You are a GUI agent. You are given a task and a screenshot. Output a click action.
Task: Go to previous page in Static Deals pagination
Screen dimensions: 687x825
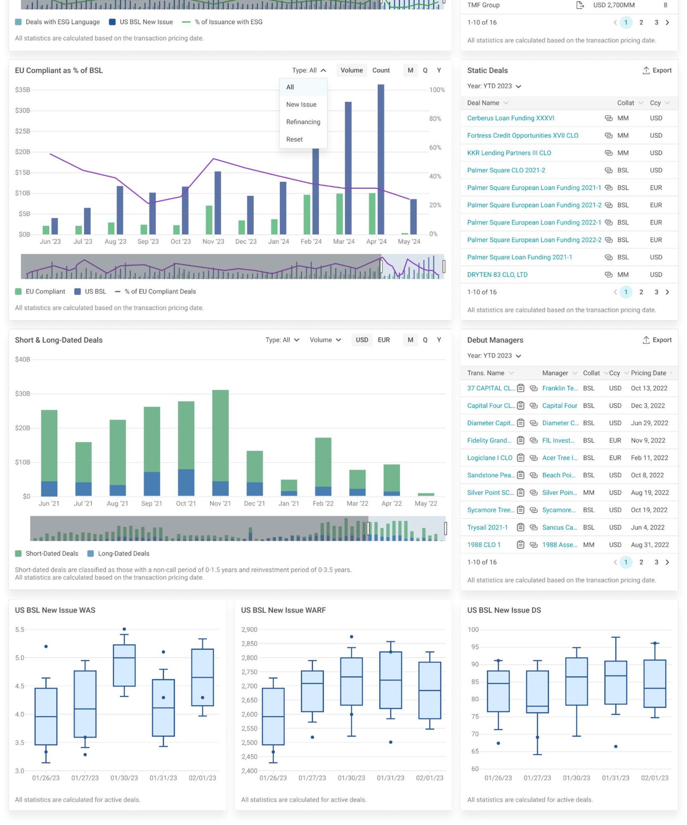615,292
